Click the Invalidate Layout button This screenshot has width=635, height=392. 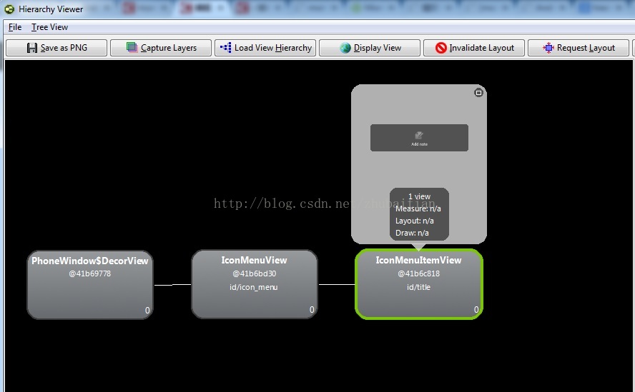[x=474, y=48]
